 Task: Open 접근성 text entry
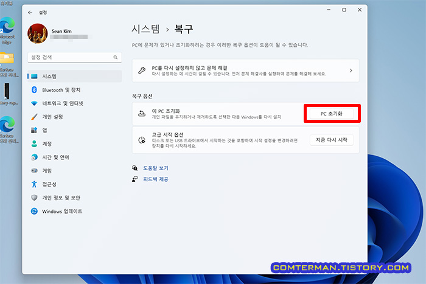click(x=49, y=184)
